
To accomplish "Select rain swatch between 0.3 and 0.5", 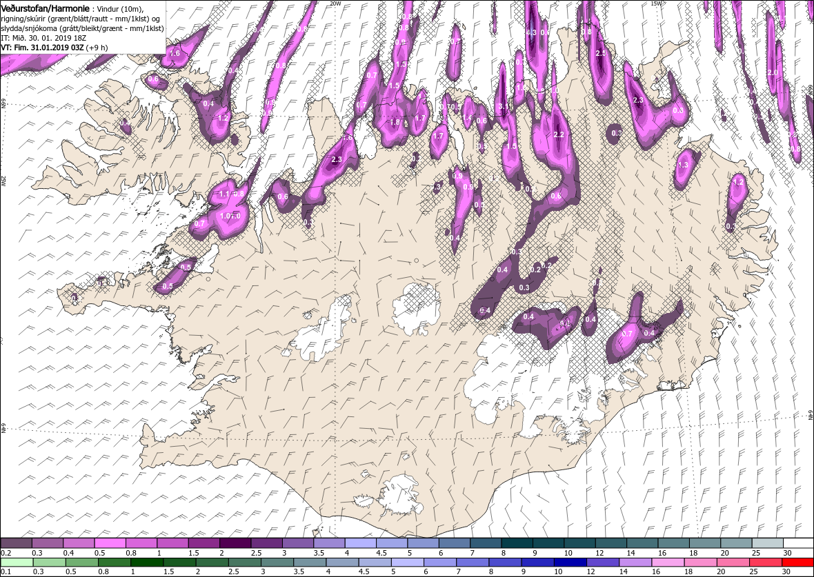I will (x=49, y=563).
